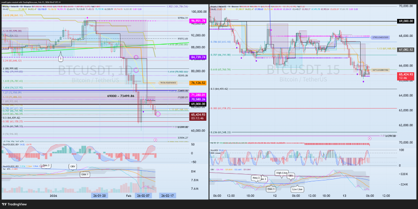This screenshot has height=209, width=418.
Task: Click the 13 day label on the 15-minute time axis
Action: coord(345,196)
